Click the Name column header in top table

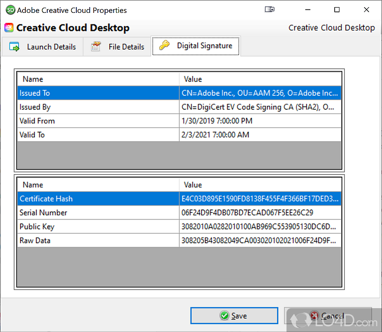pyautogui.click(x=98, y=79)
